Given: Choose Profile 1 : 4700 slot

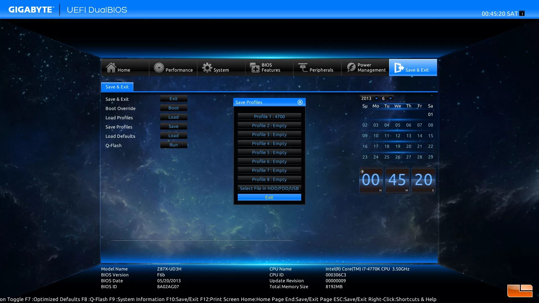Looking at the screenshot, I should 269,116.
